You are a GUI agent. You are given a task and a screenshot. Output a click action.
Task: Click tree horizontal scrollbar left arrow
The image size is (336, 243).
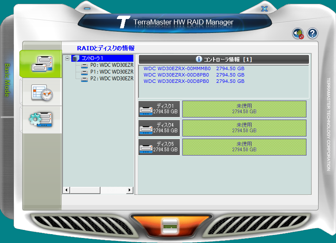[x=66, y=190]
